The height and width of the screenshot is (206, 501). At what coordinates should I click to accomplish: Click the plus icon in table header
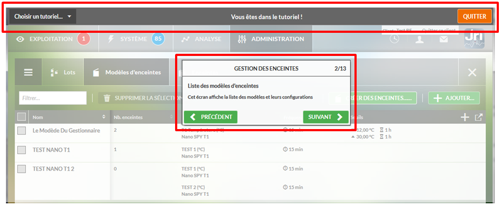click(464, 117)
